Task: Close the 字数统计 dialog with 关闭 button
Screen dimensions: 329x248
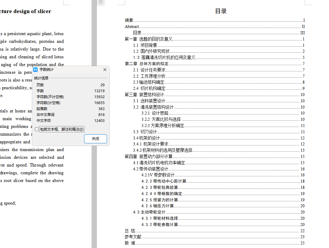Action: pos(95,139)
